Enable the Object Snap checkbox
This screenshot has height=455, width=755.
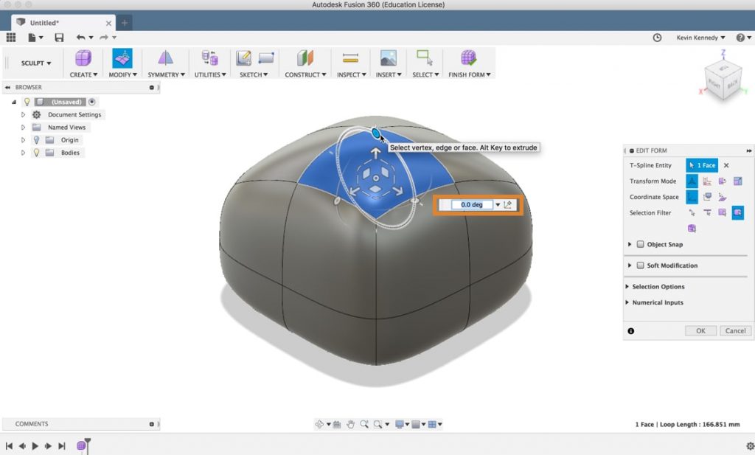pos(640,244)
